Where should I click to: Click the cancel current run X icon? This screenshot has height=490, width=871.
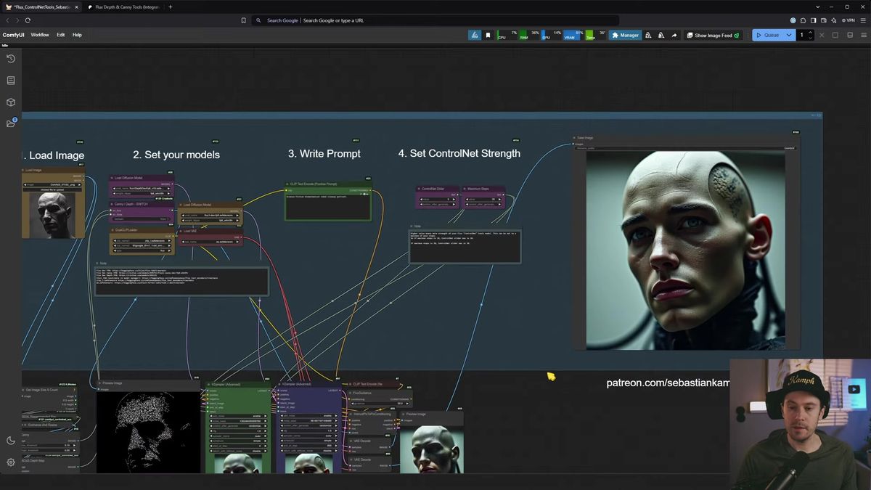(822, 35)
